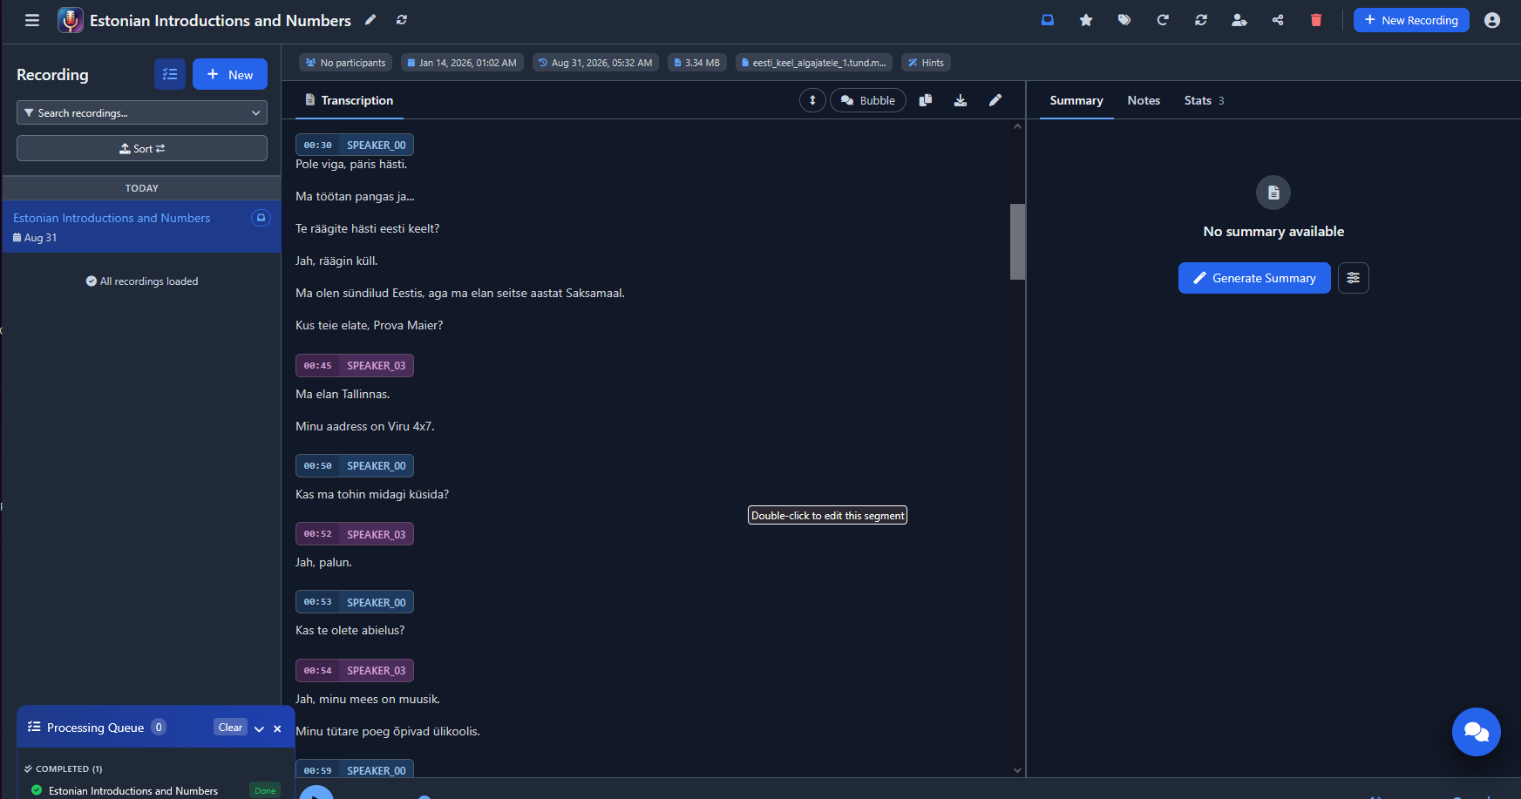
Task: Open the tags editor icon
Action: click(1124, 20)
